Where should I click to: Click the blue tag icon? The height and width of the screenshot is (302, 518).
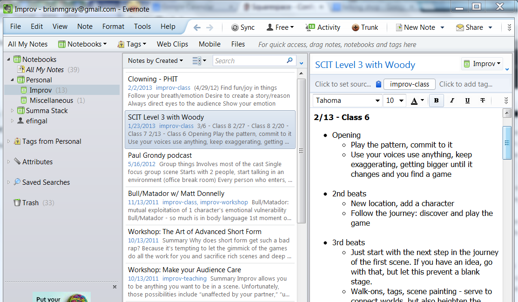[x=378, y=84]
